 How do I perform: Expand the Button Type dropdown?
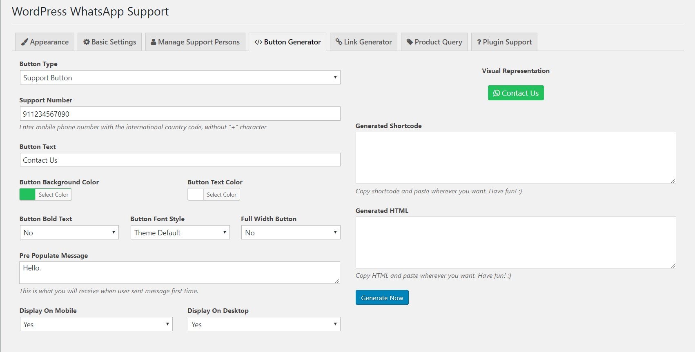(180, 77)
